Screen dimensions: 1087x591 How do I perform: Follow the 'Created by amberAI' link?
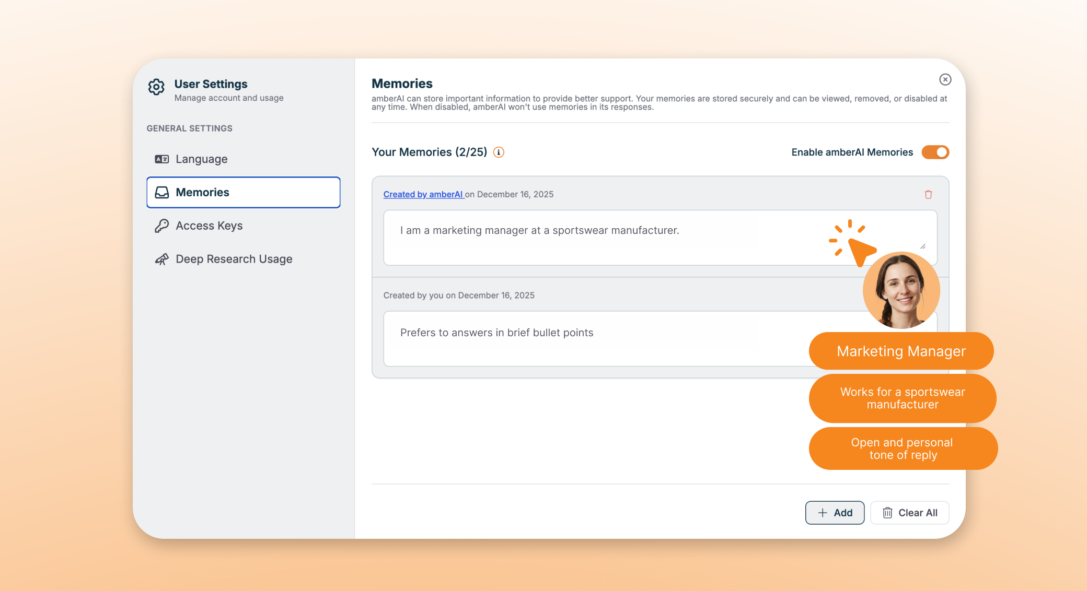tap(423, 195)
